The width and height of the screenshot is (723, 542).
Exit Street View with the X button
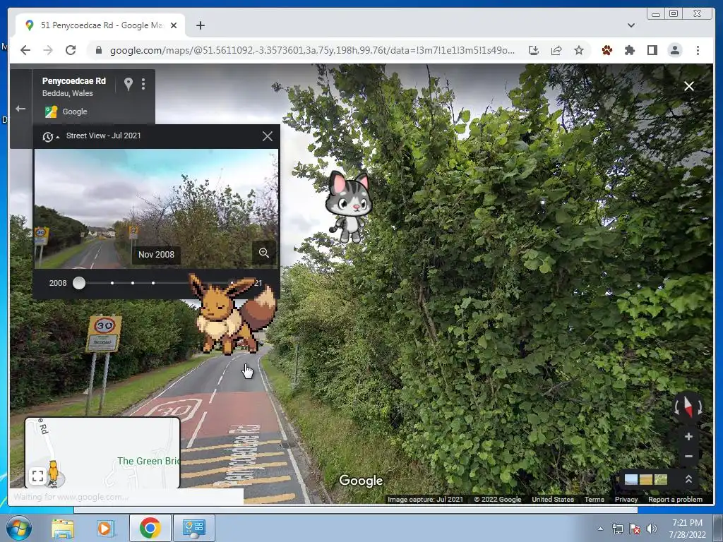click(689, 86)
